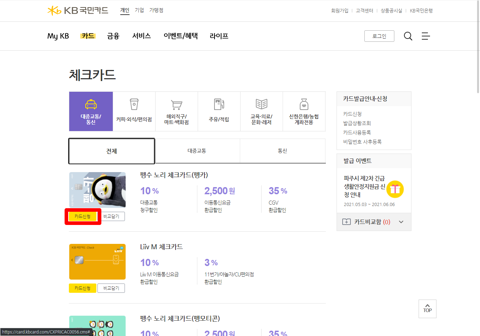Select the 대중교통/통신 taxi category
This screenshot has width=480, height=336.
tap(91, 111)
